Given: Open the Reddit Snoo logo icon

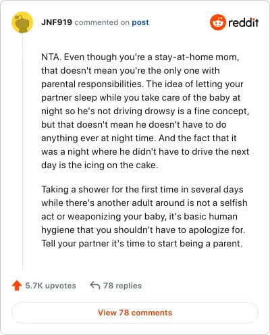Looking at the screenshot, I should tap(217, 22).
